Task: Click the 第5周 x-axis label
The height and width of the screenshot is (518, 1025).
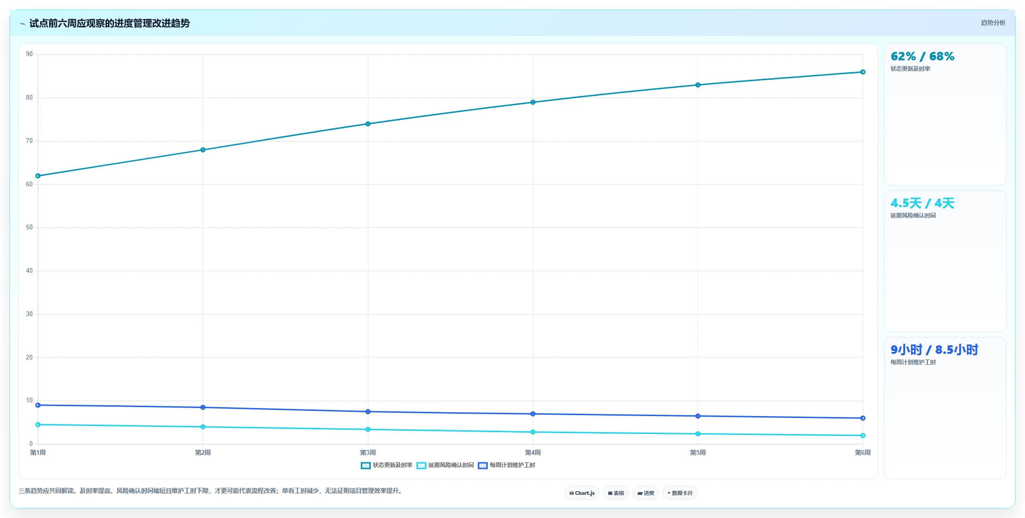Action: click(x=698, y=452)
